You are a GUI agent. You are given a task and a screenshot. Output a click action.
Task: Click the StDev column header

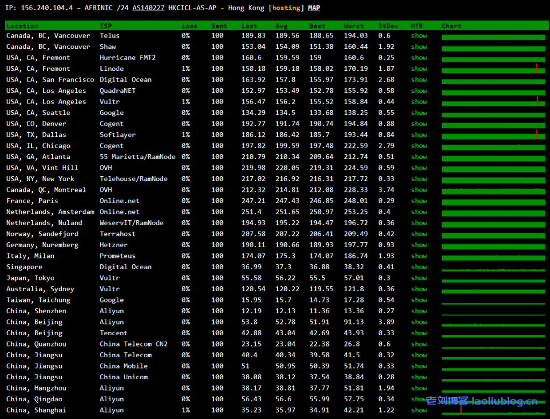coord(388,26)
